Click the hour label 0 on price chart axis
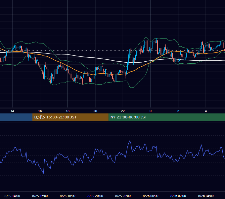Image resolution: width=225 pixels, height=199 pixels. pyautogui.click(x=151, y=111)
